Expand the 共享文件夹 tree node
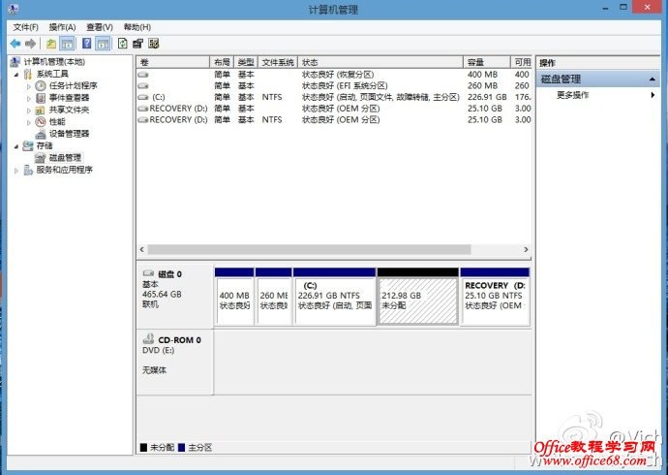 click(29, 110)
